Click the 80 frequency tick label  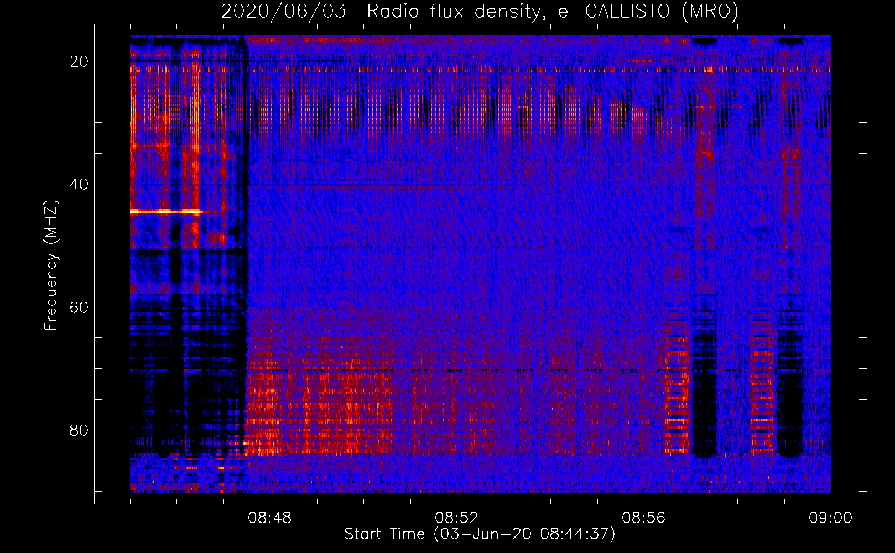coord(80,430)
